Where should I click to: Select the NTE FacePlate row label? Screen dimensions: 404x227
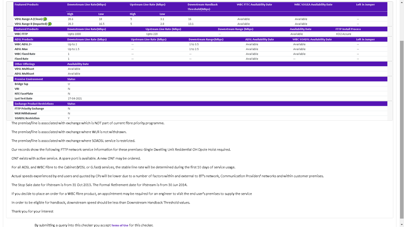tap(23, 94)
